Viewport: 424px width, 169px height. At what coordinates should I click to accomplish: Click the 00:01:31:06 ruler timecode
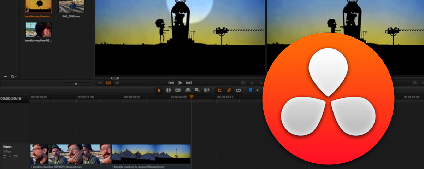click(411, 97)
